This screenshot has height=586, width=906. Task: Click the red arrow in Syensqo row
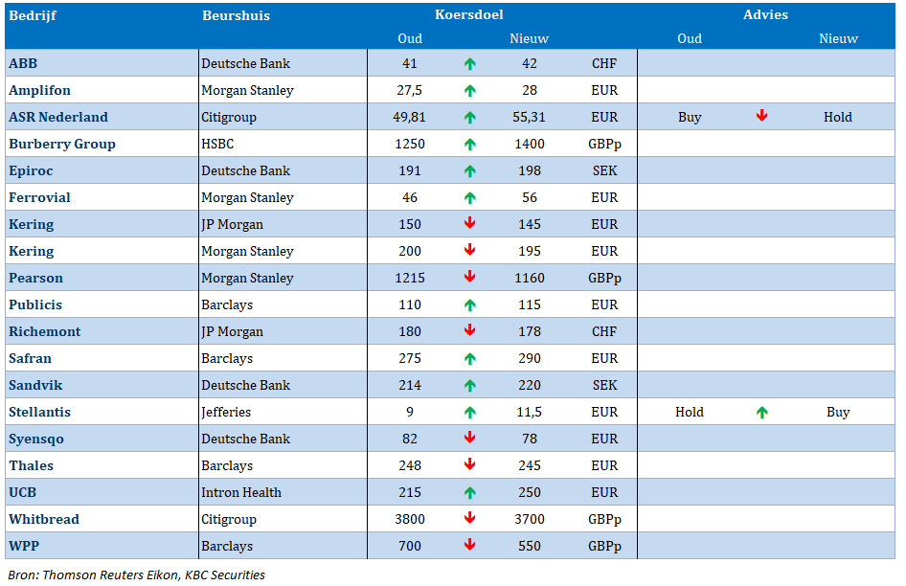pos(469,438)
